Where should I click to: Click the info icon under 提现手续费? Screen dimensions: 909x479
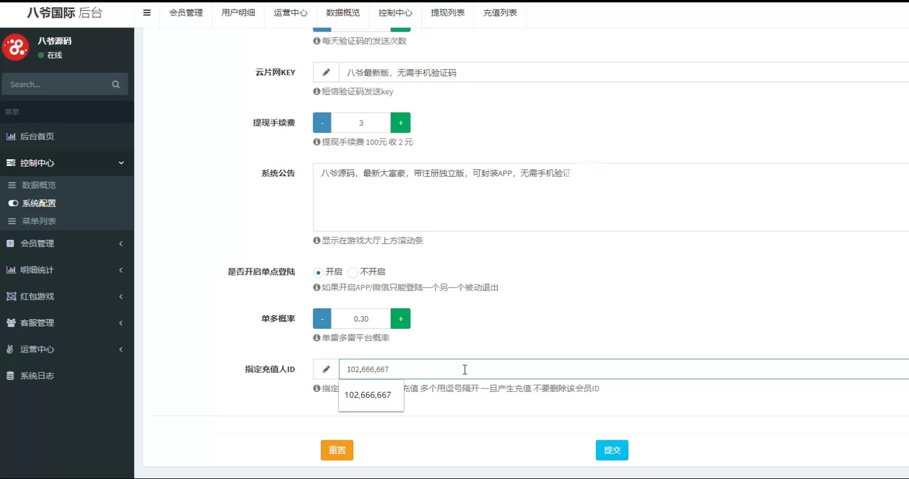[316, 142]
